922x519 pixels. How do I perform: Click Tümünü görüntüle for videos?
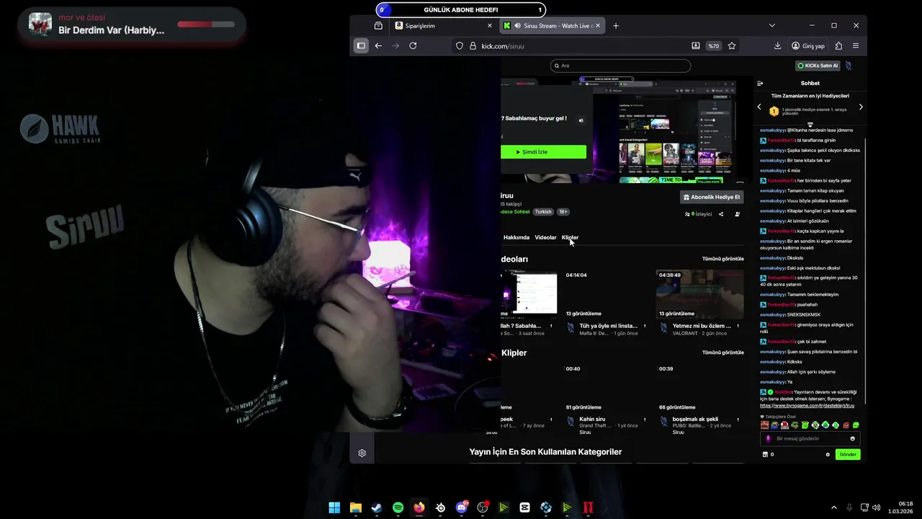pos(722,259)
